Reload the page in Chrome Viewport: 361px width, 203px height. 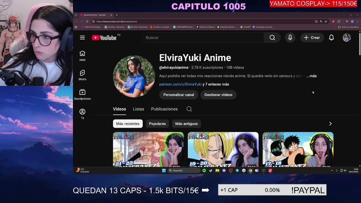click(87, 21)
